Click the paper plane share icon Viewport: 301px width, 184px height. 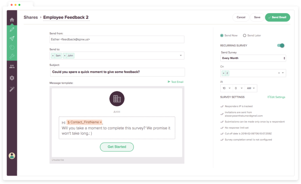click(x=12, y=38)
